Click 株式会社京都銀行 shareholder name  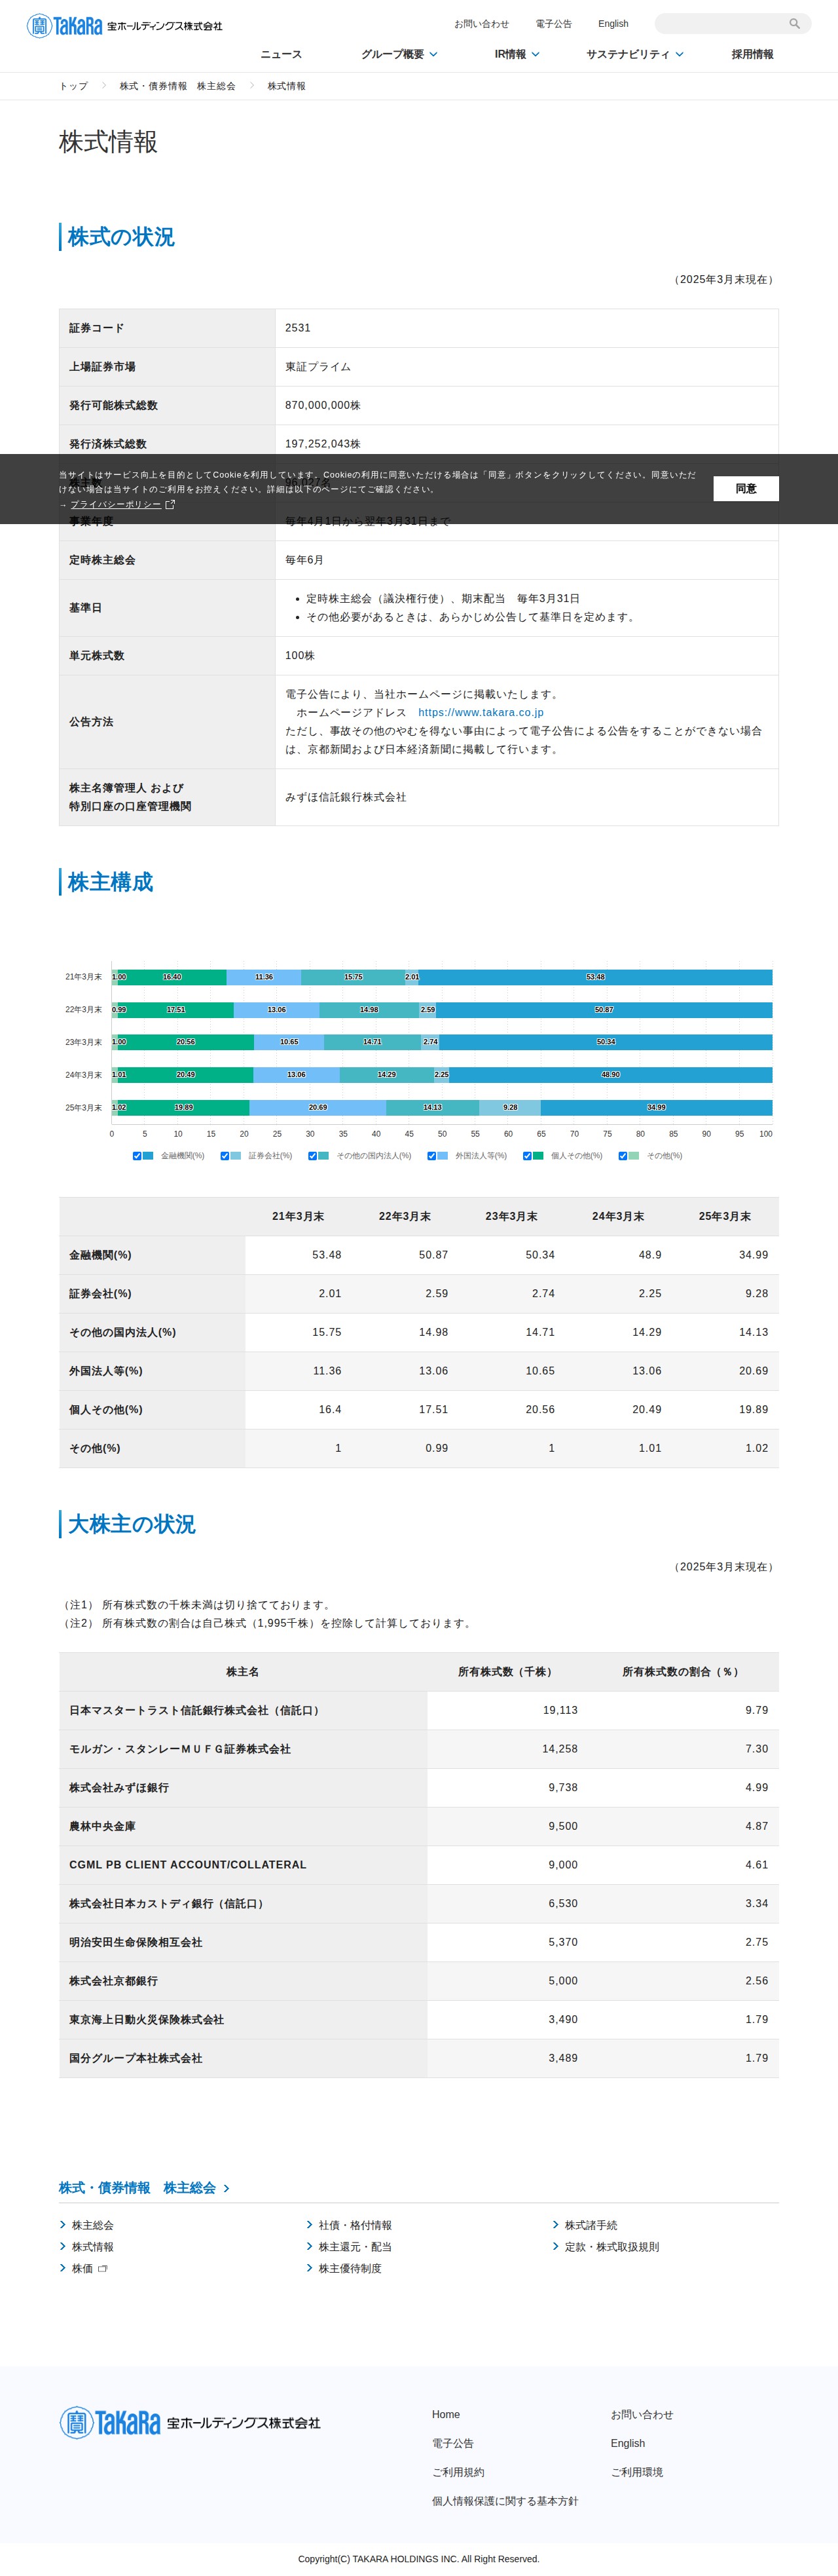pyautogui.click(x=113, y=1981)
